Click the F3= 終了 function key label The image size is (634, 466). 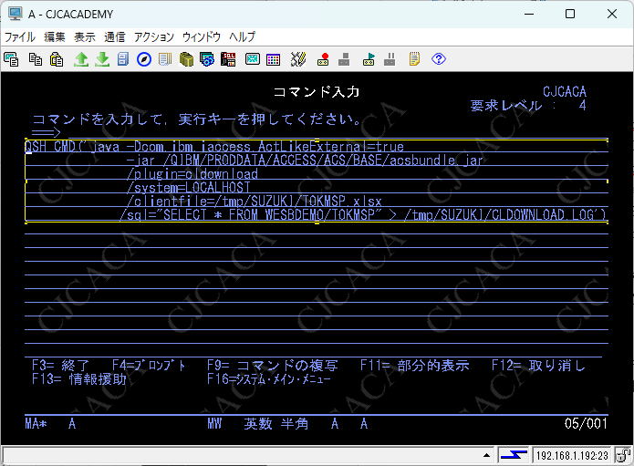[x=61, y=366]
